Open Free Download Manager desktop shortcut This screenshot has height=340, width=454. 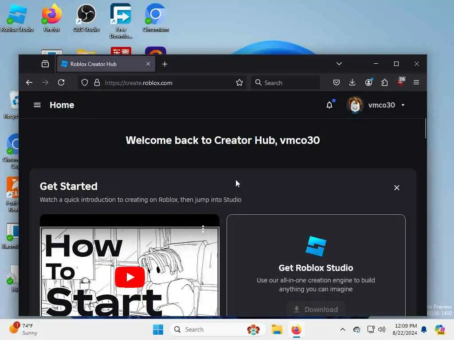[121, 21]
